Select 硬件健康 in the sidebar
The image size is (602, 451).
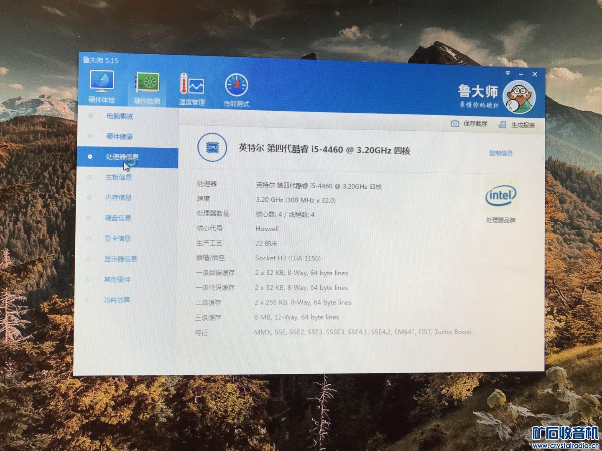click(x=119, y=136)
